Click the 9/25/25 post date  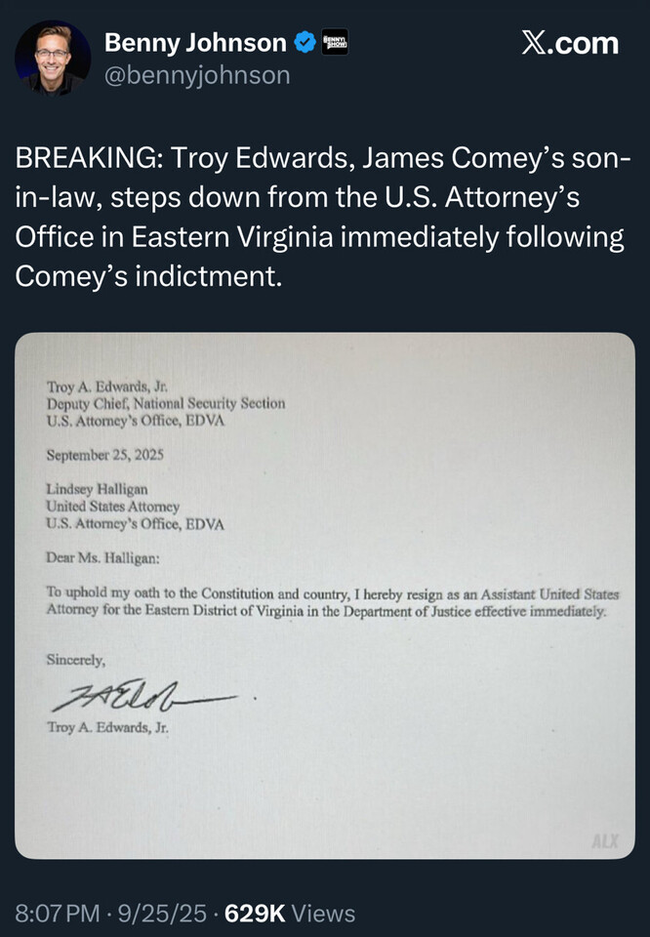[x=162, y=914]
